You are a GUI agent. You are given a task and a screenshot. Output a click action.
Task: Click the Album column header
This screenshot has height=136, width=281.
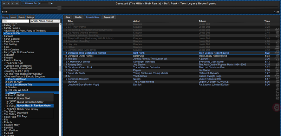point(203,21)
